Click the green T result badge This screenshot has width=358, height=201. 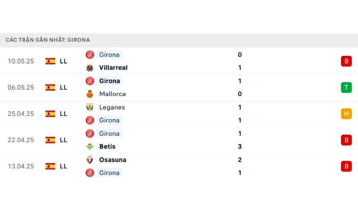(346, 88)
